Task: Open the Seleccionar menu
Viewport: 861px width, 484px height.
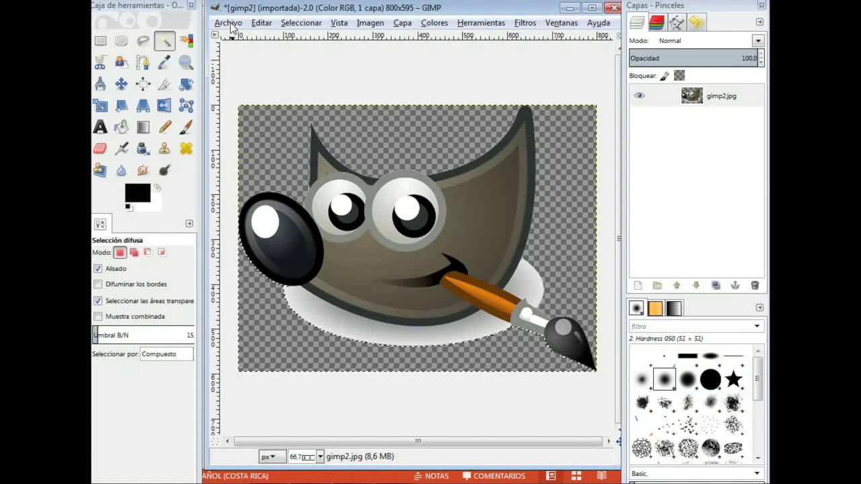Action: point(301,23)
